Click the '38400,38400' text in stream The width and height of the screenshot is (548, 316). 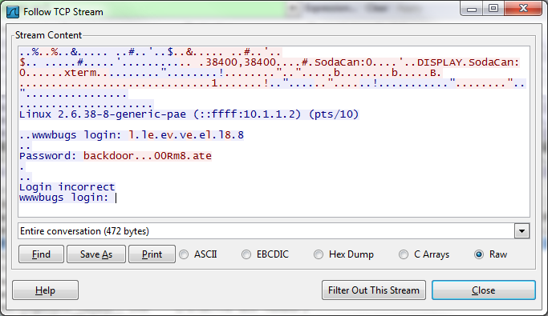click(x=241, y=62)
